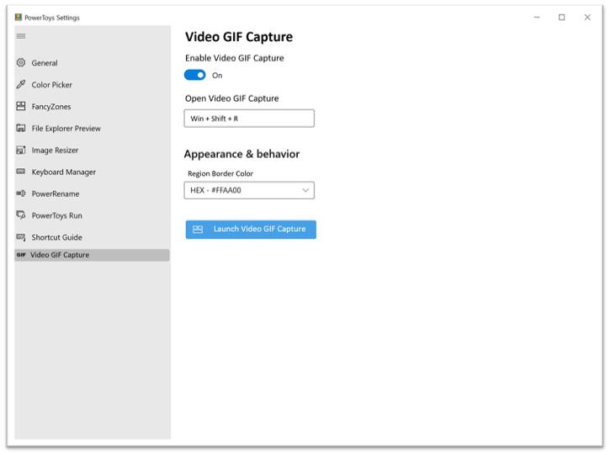The height and width of the screenshot is (455, 610).
Task: Edit the Win + Shift + R shortcut field
Action: (x=249, y=119)
